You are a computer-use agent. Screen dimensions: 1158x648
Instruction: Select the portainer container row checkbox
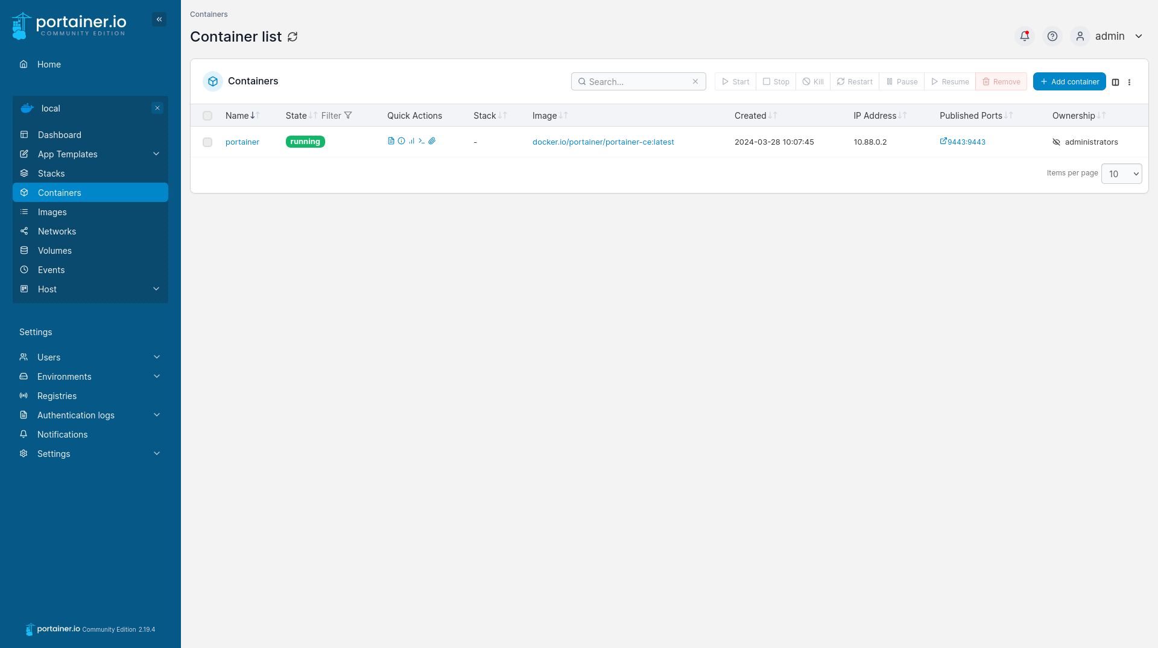coord(207,142)
